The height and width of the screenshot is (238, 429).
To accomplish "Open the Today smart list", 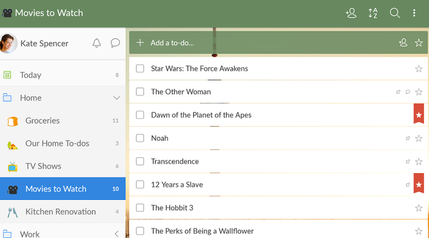I will point(63,75).
